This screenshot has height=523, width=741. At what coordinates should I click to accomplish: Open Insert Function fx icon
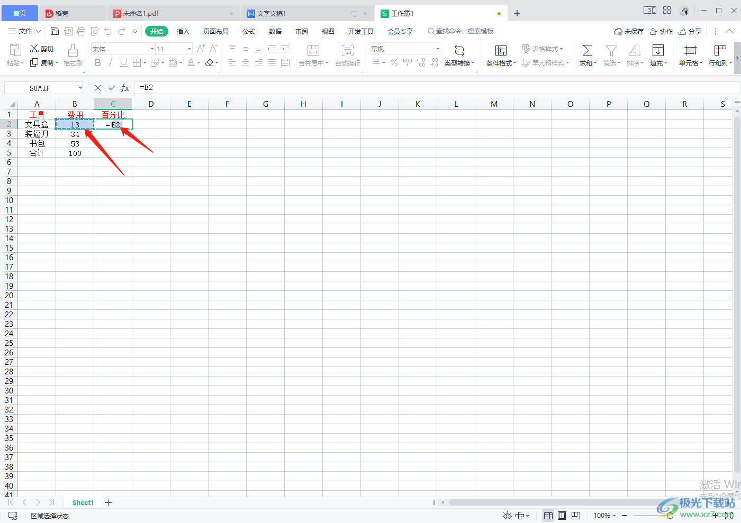pos(125,88)
